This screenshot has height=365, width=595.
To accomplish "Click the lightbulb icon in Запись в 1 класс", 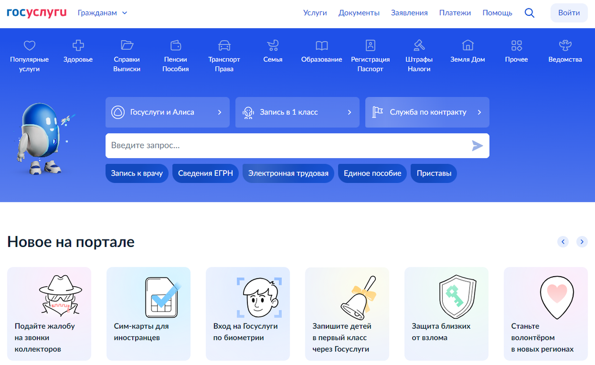I will (248, 112).
